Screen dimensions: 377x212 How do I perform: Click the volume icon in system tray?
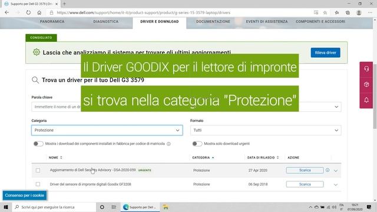pos(334,207)
